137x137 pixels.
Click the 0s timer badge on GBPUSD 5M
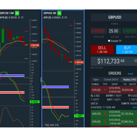59,13
